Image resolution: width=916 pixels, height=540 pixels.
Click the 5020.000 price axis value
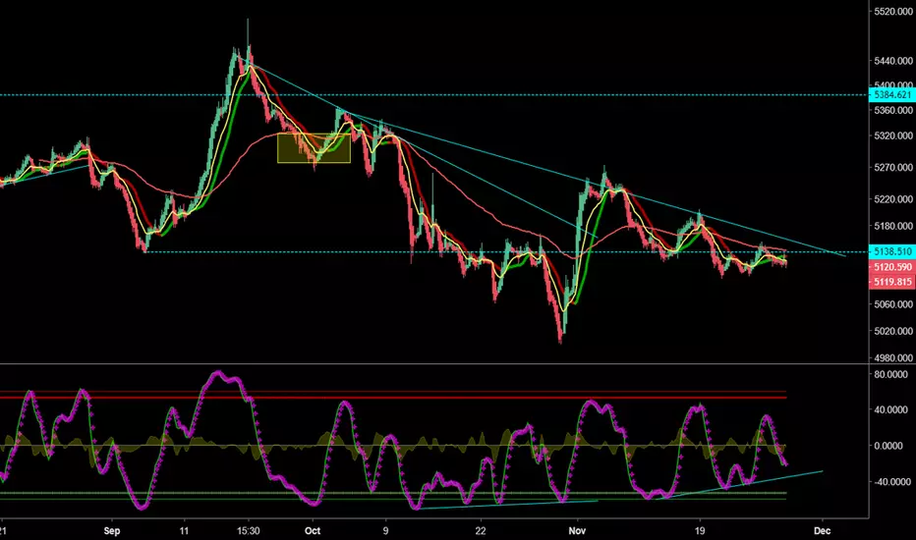click(893, 331)
